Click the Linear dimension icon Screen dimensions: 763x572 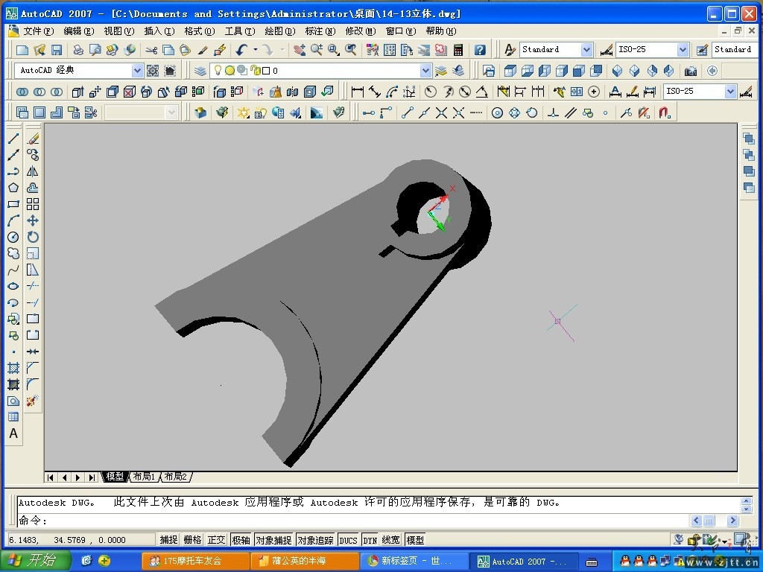(x=358, y=92)
